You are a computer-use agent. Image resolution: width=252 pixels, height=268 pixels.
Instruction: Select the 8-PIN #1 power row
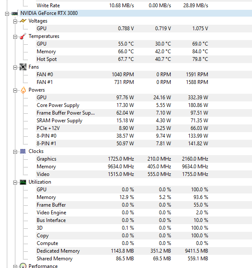[144, 144]
